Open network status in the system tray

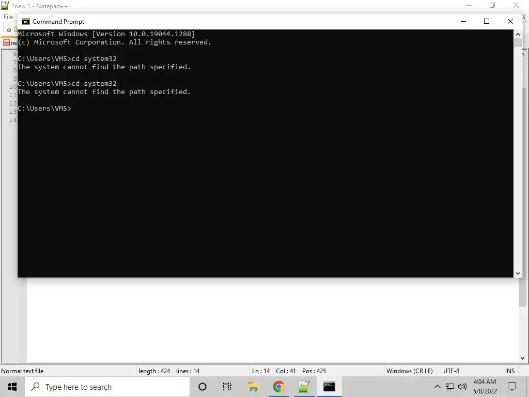coord(450,387)
